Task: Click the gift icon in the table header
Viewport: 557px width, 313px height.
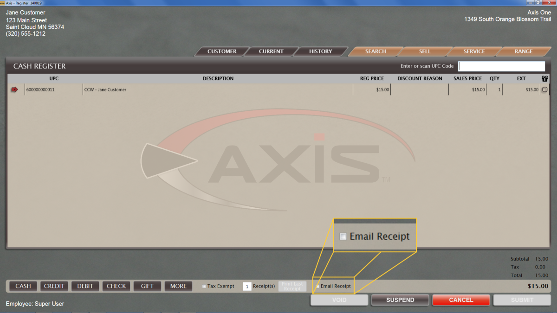Action: tap(544, 79)
